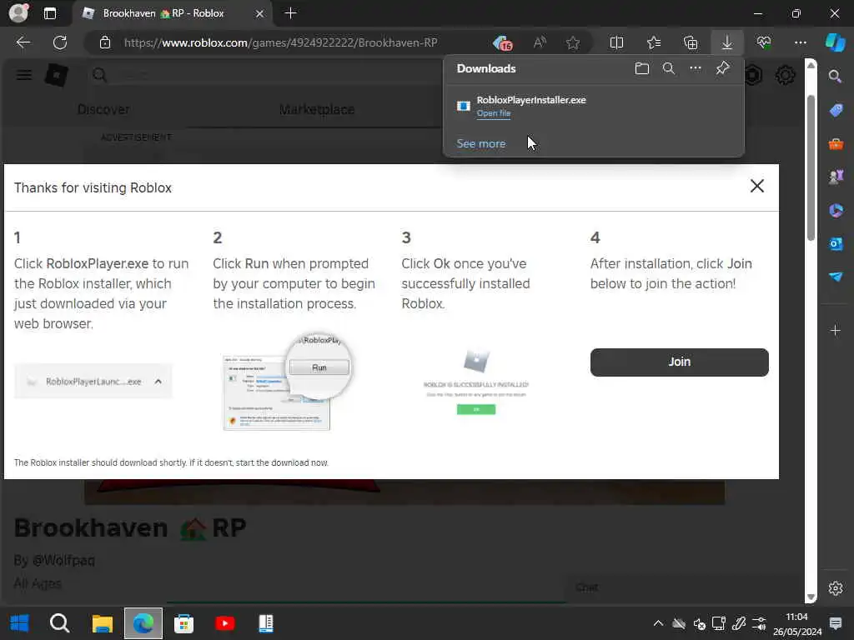The height and width of the screenshot is (640, 854).
Task: Open sidebar Tools briefcase icon
Action: pos(835,144)
